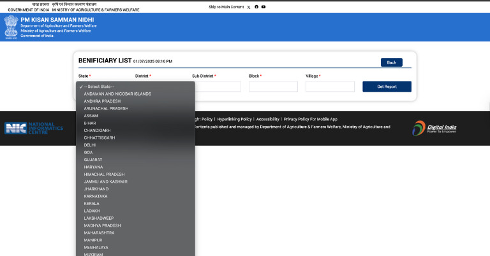
Task: Select MANIPUR from state list
Action: coord(135,241)
